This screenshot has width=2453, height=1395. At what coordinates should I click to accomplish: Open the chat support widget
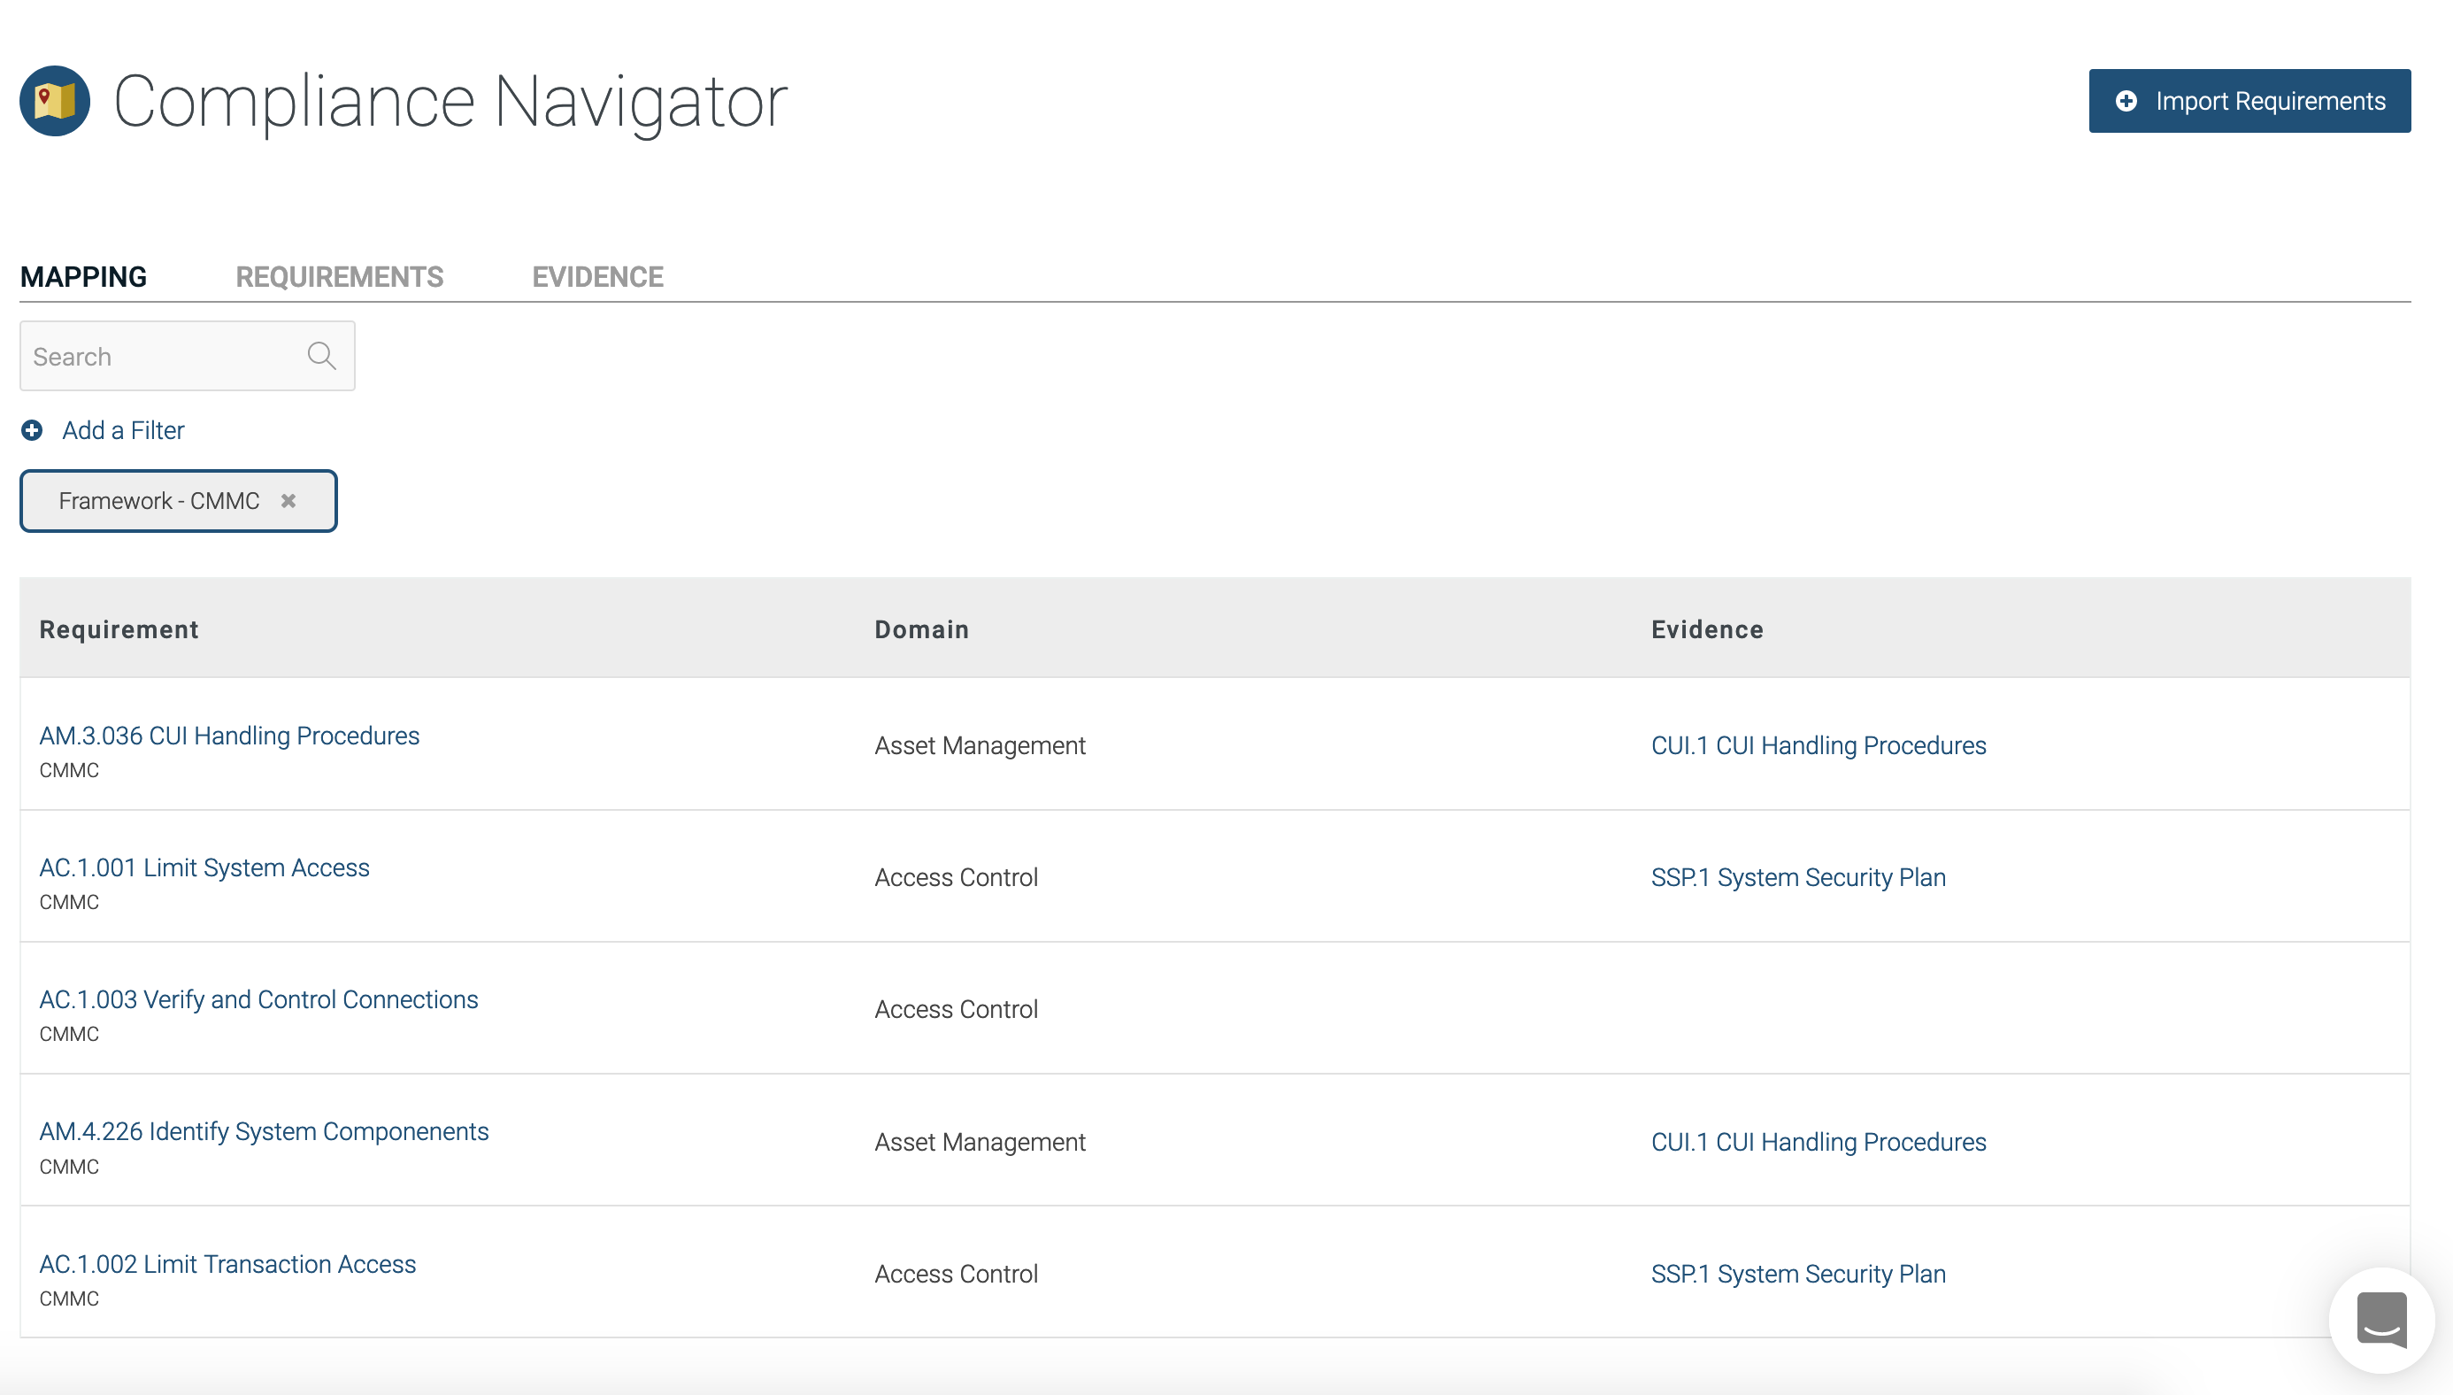pos(2381,1319)
